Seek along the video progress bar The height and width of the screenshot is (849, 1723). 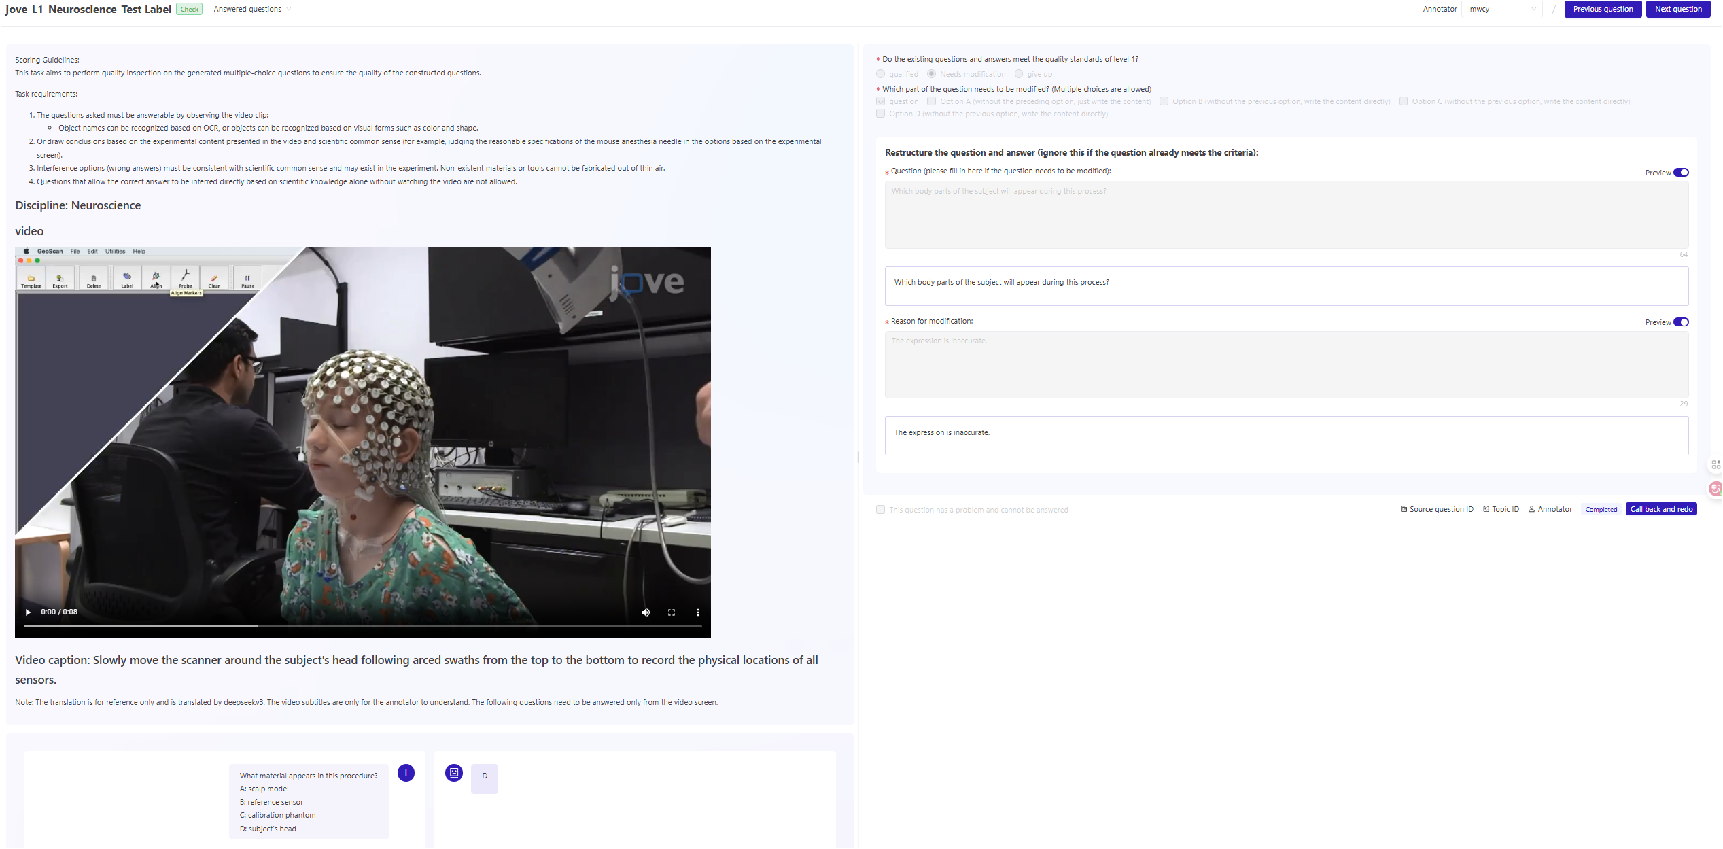(x=362, y=626)
